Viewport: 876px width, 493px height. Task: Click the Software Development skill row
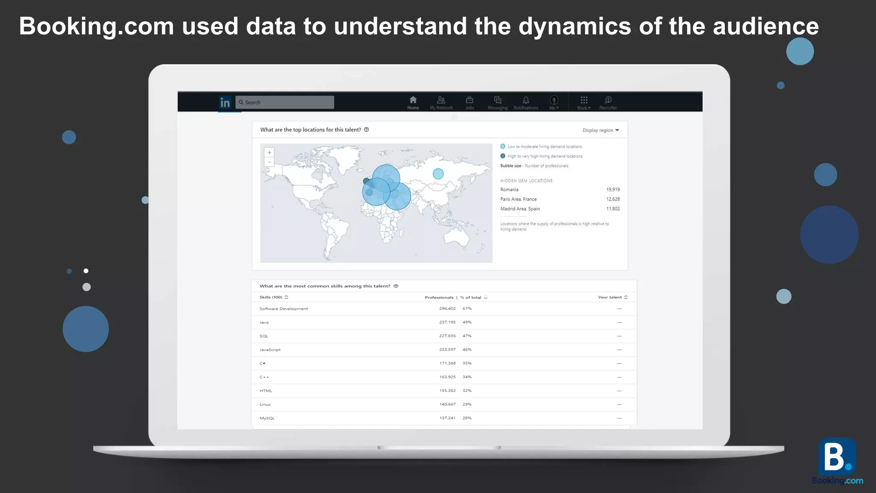tap(444, 309)
